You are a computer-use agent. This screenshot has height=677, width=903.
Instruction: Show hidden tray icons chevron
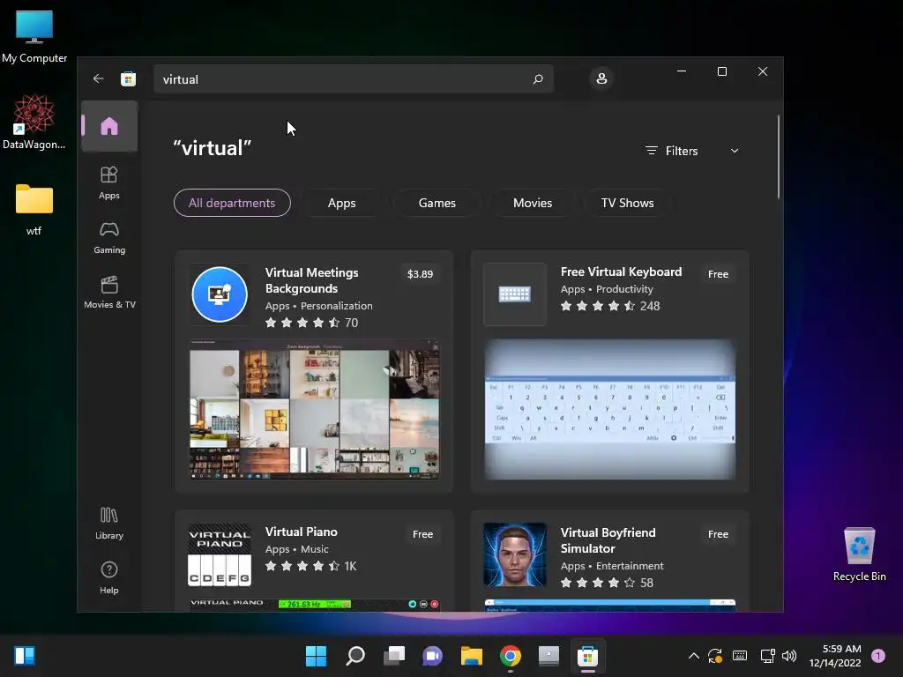(694, 656)
